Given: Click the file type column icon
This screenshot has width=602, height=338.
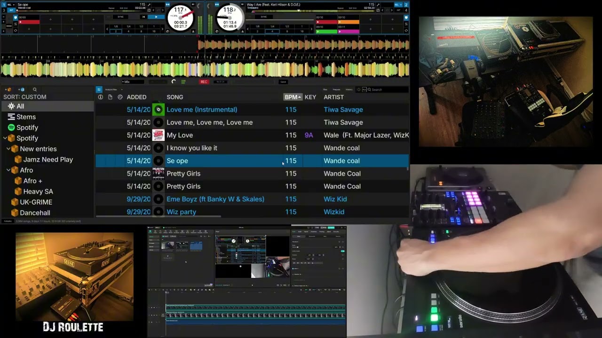Looking at the screenshot, I should pyautogui.click(x=110, y=97).
